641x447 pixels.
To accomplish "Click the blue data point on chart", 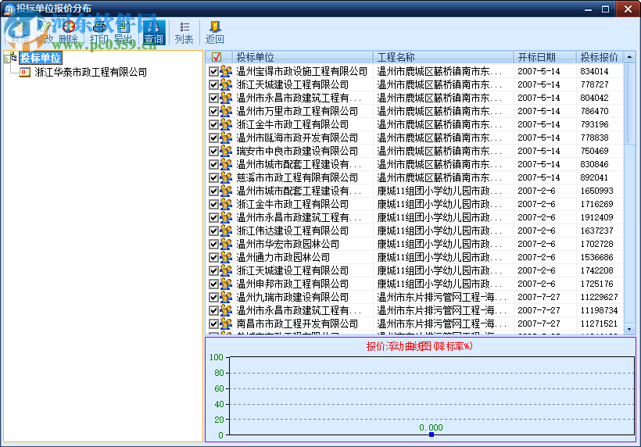I will click(x=432, y=434).
